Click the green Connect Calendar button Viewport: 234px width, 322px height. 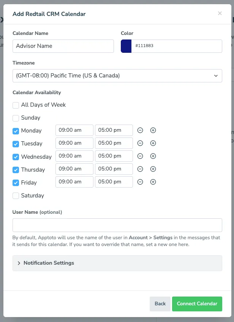(x=197, y=304)
